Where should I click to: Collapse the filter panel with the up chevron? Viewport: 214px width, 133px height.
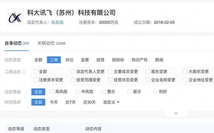176,113
